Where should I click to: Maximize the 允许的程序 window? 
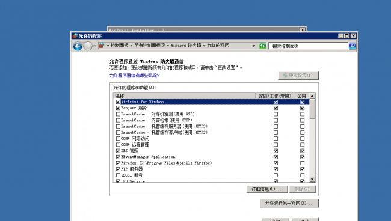pos(347,36)
